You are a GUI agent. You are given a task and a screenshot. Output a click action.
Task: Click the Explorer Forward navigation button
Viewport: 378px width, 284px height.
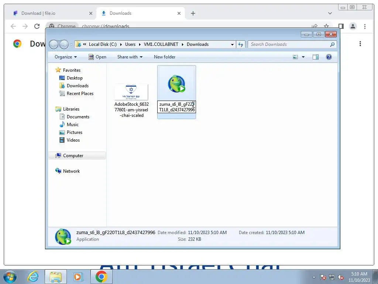pos(64,44)
